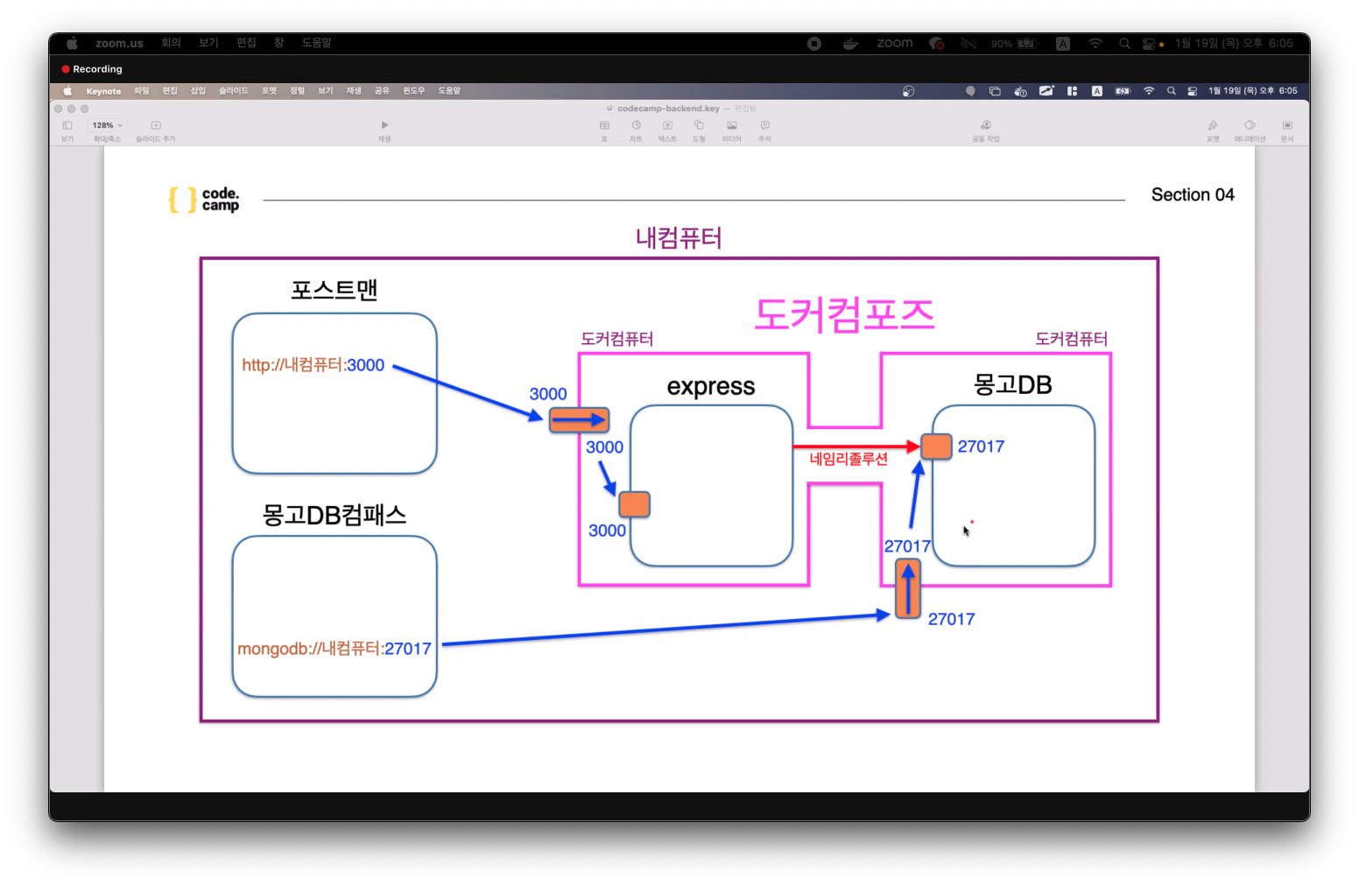Viewport: 1359px width, 886px height.
Task: Insert a text box with the 텍스트 icon
Action: [x=667, y=125]
